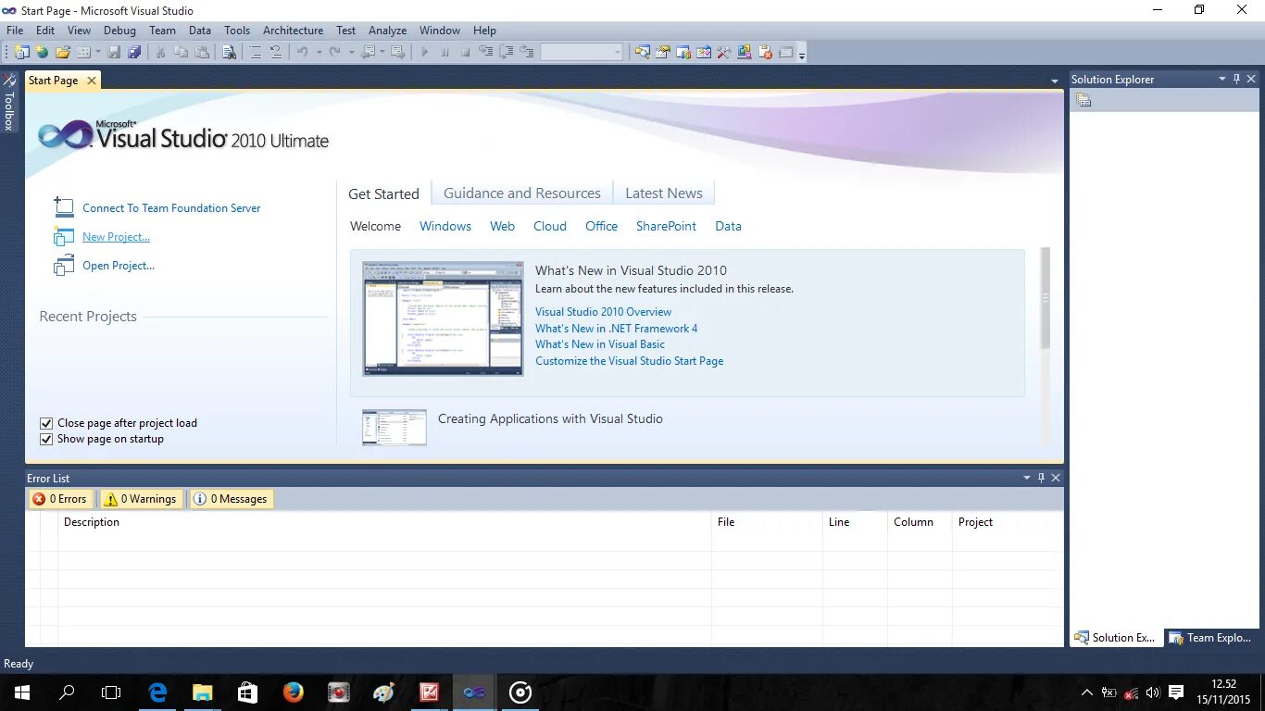Click the Uncomment lines icon
The height and width of the screenshot is (711, 1265).
276,52
